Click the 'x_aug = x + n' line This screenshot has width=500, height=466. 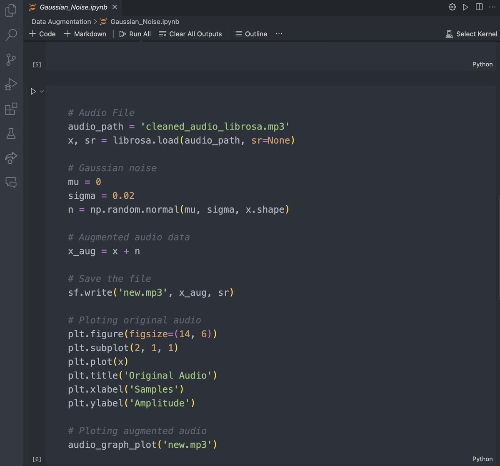coord(104,251)
